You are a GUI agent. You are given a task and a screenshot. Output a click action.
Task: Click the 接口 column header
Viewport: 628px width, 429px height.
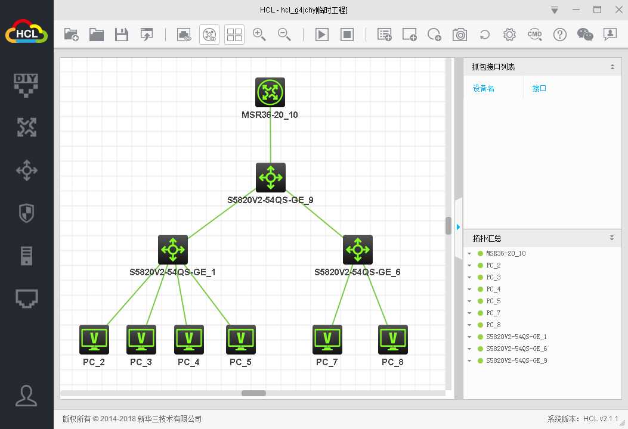tap(539, 88)
